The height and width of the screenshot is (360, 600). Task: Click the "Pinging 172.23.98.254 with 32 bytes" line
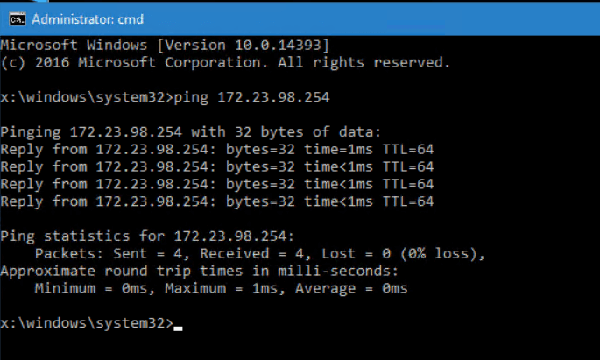click(x=191, y=131)
